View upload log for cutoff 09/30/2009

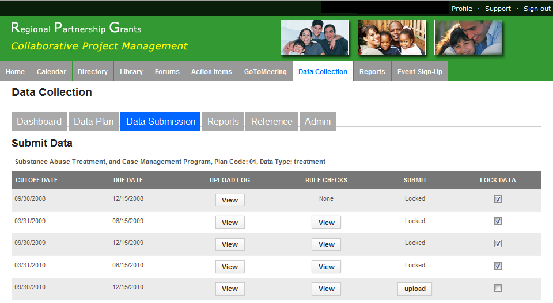click(x=230, y=244)
